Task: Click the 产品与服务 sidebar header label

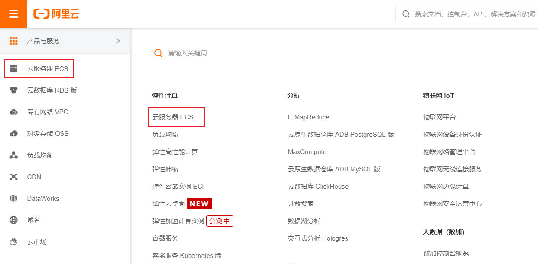Action: [43, 41]
